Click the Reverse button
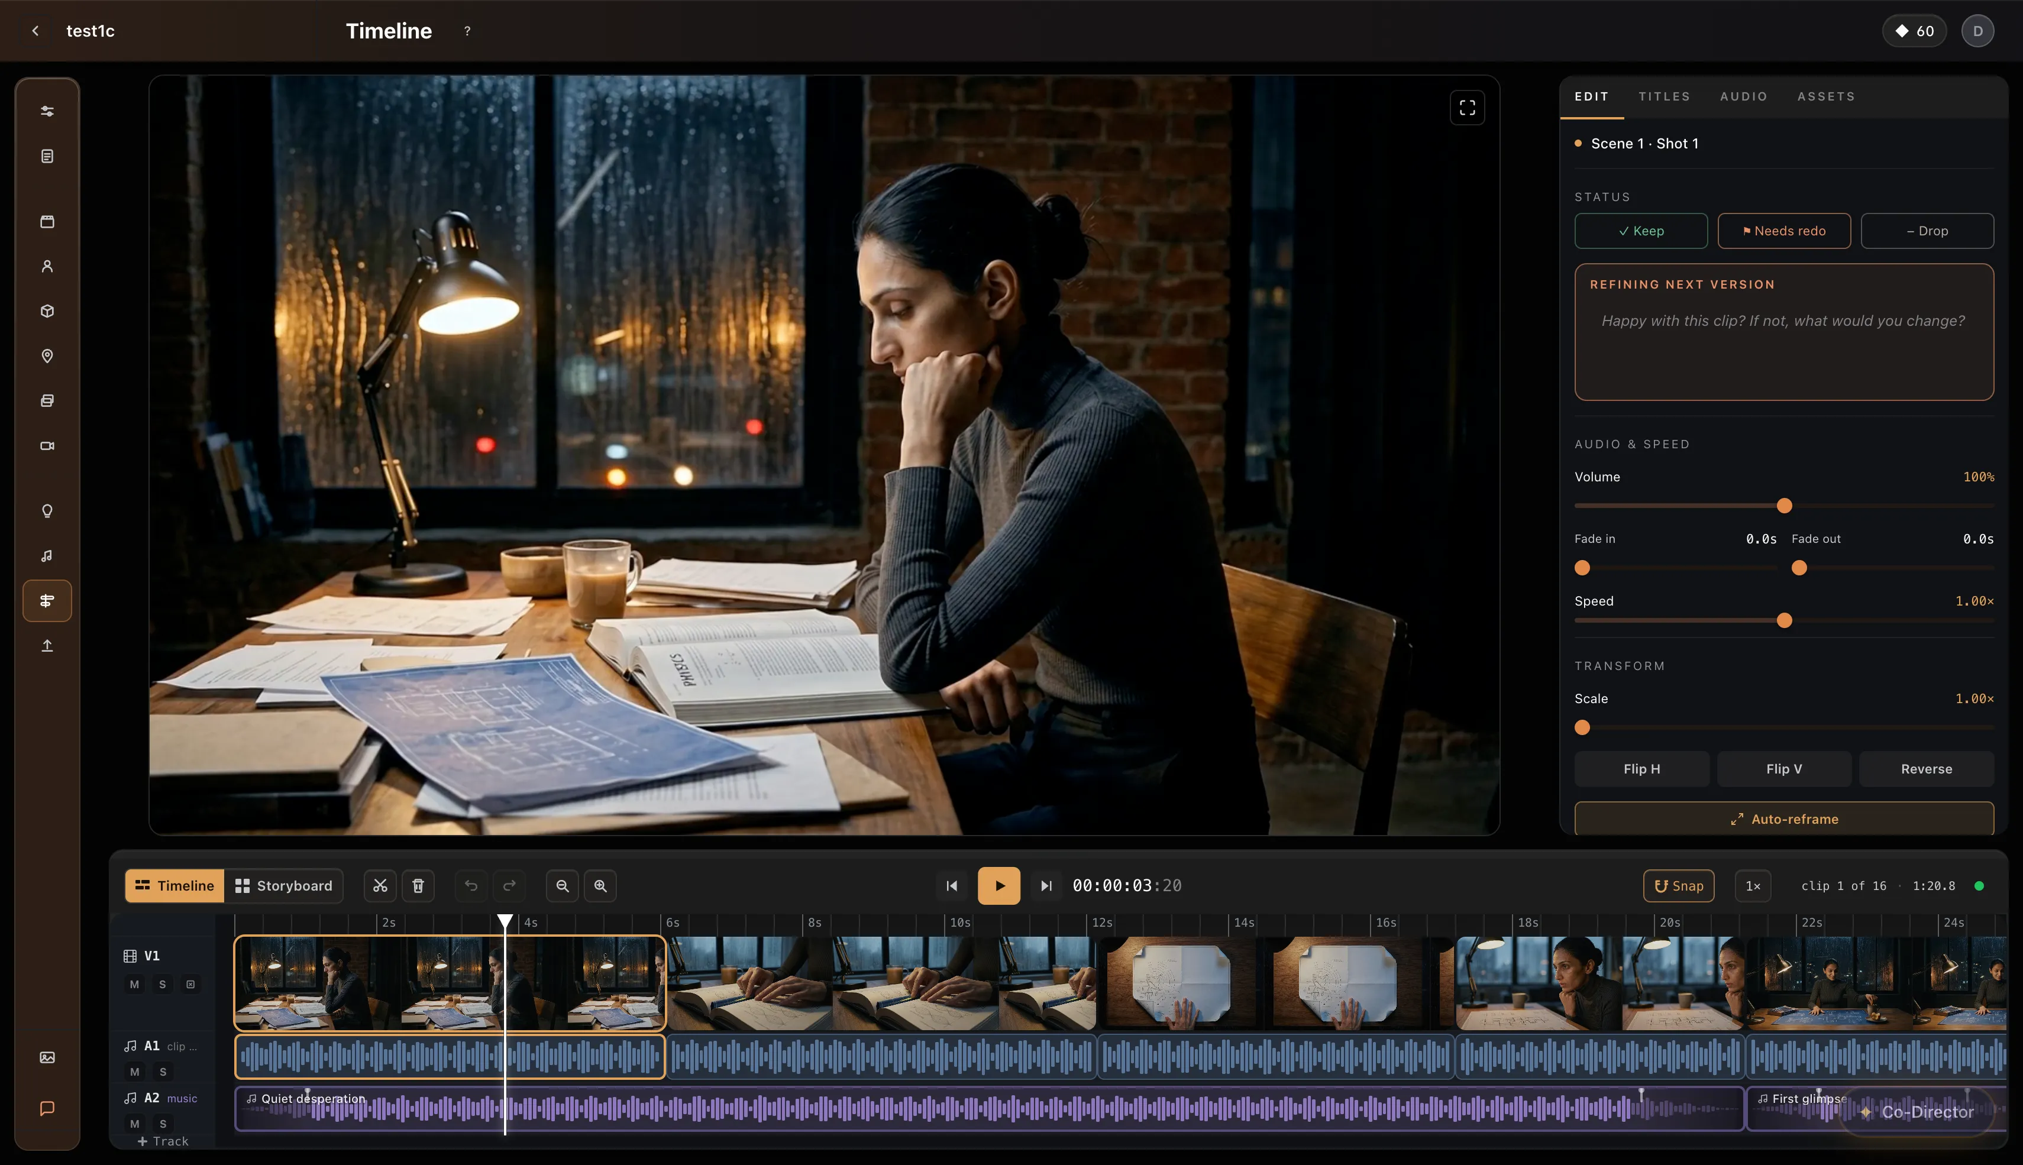 click(x=1926, y=769)
